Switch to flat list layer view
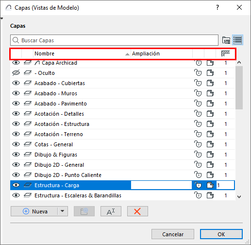 point(237,40)
